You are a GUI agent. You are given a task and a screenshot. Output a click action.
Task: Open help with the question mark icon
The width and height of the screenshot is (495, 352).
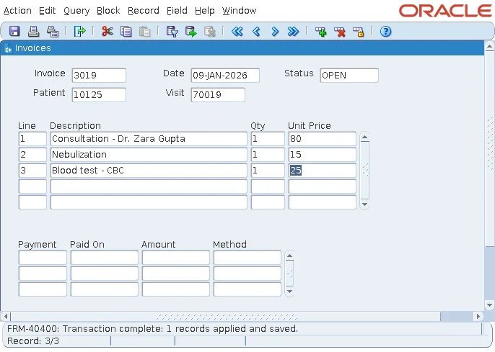385,32
